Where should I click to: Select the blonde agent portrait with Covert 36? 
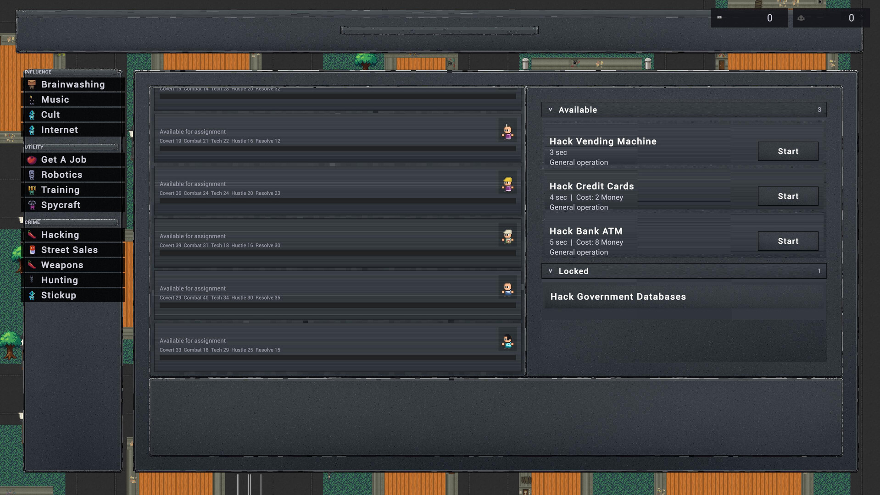pyautogui.click(x=507, y=184)
